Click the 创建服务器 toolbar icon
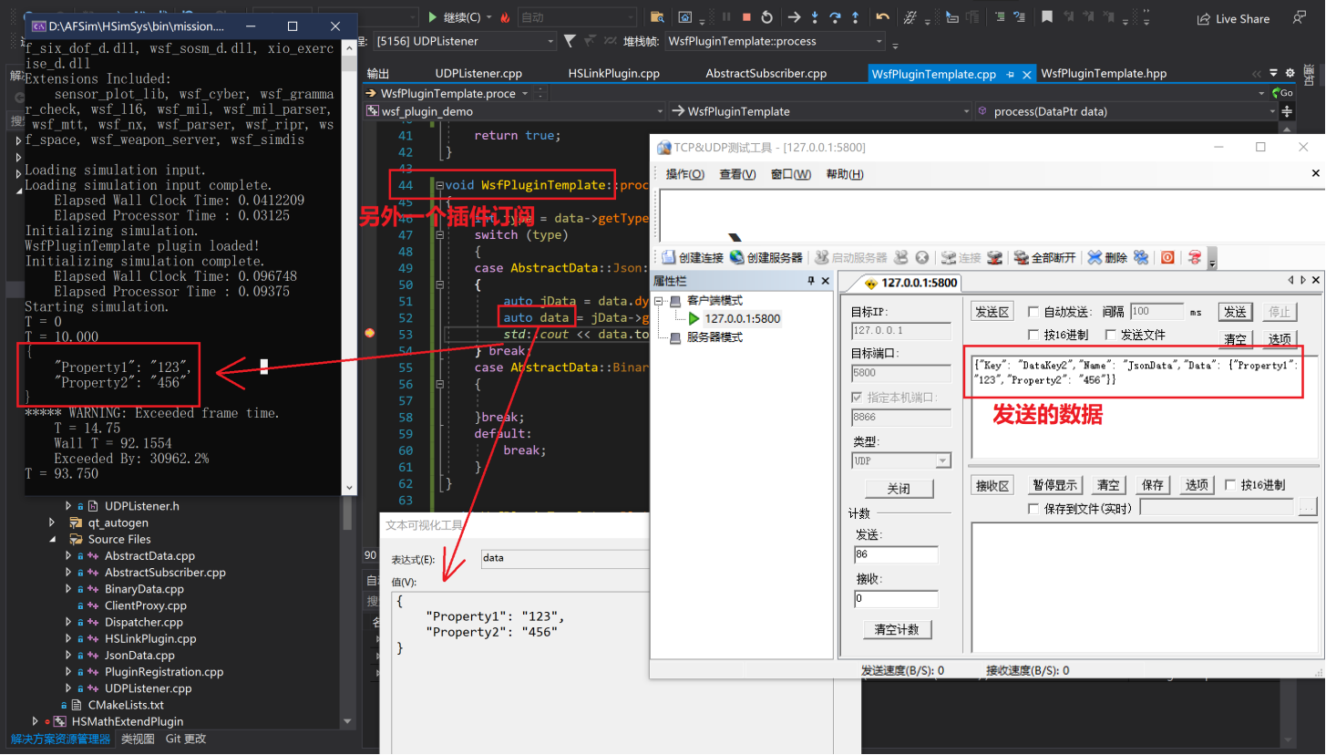 pyautogui.click(x=736, y=258)
